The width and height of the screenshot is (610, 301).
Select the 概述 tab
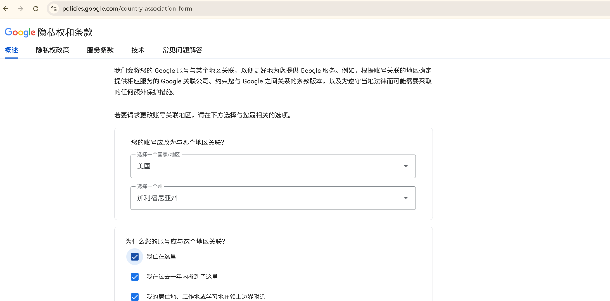tap(11, 50)
